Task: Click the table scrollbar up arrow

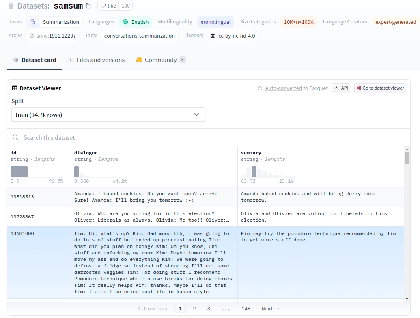Action: point(407,149)
